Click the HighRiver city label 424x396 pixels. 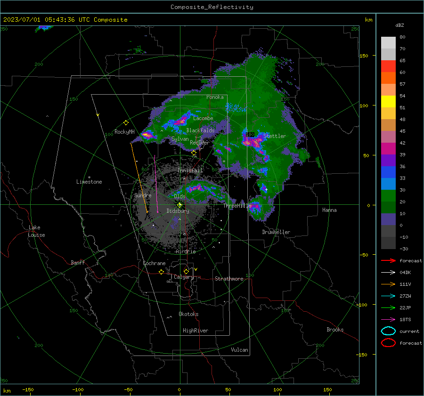click(196, 331)
